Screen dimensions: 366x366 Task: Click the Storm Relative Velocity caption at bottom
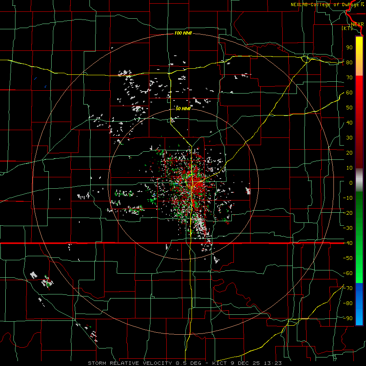click(185, 363)
